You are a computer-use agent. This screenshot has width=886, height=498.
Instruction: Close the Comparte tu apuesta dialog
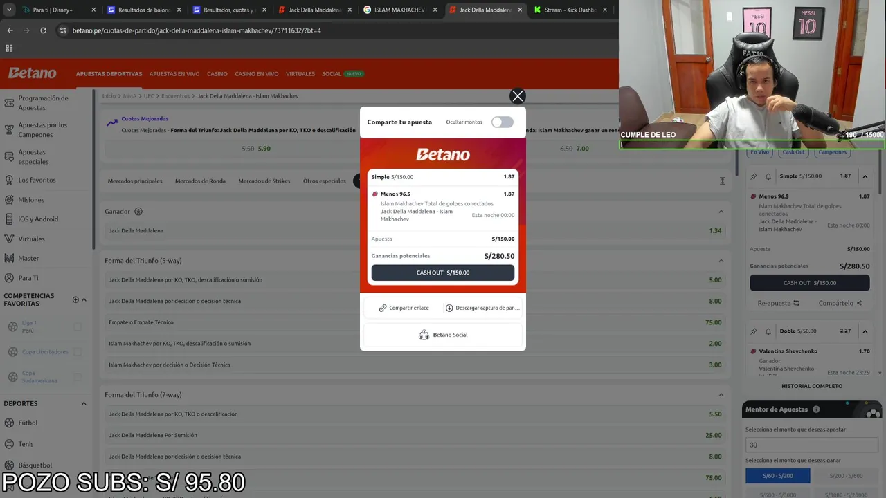pyautogui.click(x=517, y=96)
